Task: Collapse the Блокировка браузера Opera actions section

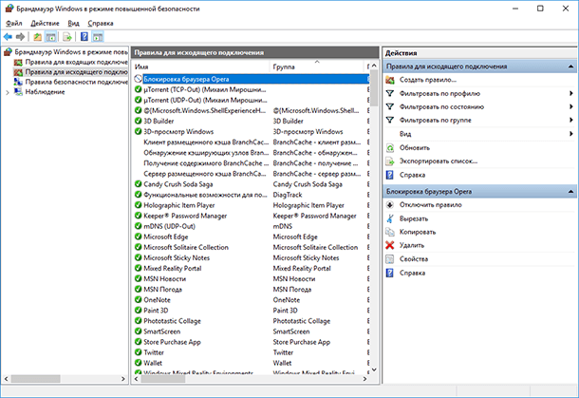Action: pos(570,192)
